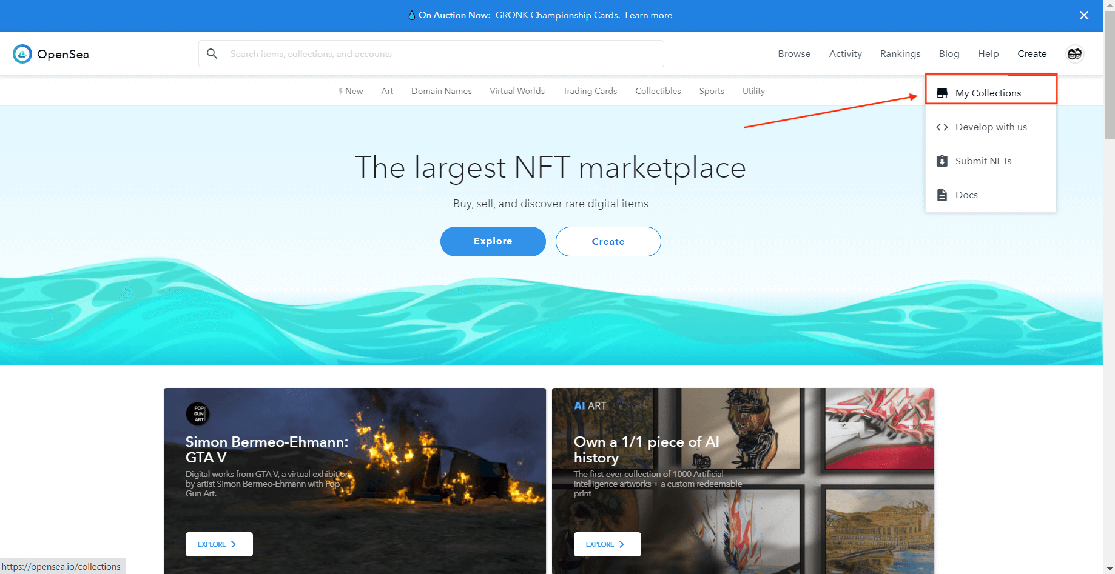Select the Virtual Worlds category
Viewport: 1115px width, 574px height.
tap(517, 91)
